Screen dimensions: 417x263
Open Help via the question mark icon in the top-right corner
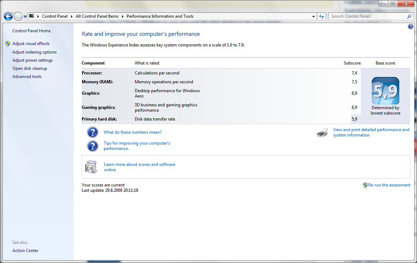(x=410, y=27)
